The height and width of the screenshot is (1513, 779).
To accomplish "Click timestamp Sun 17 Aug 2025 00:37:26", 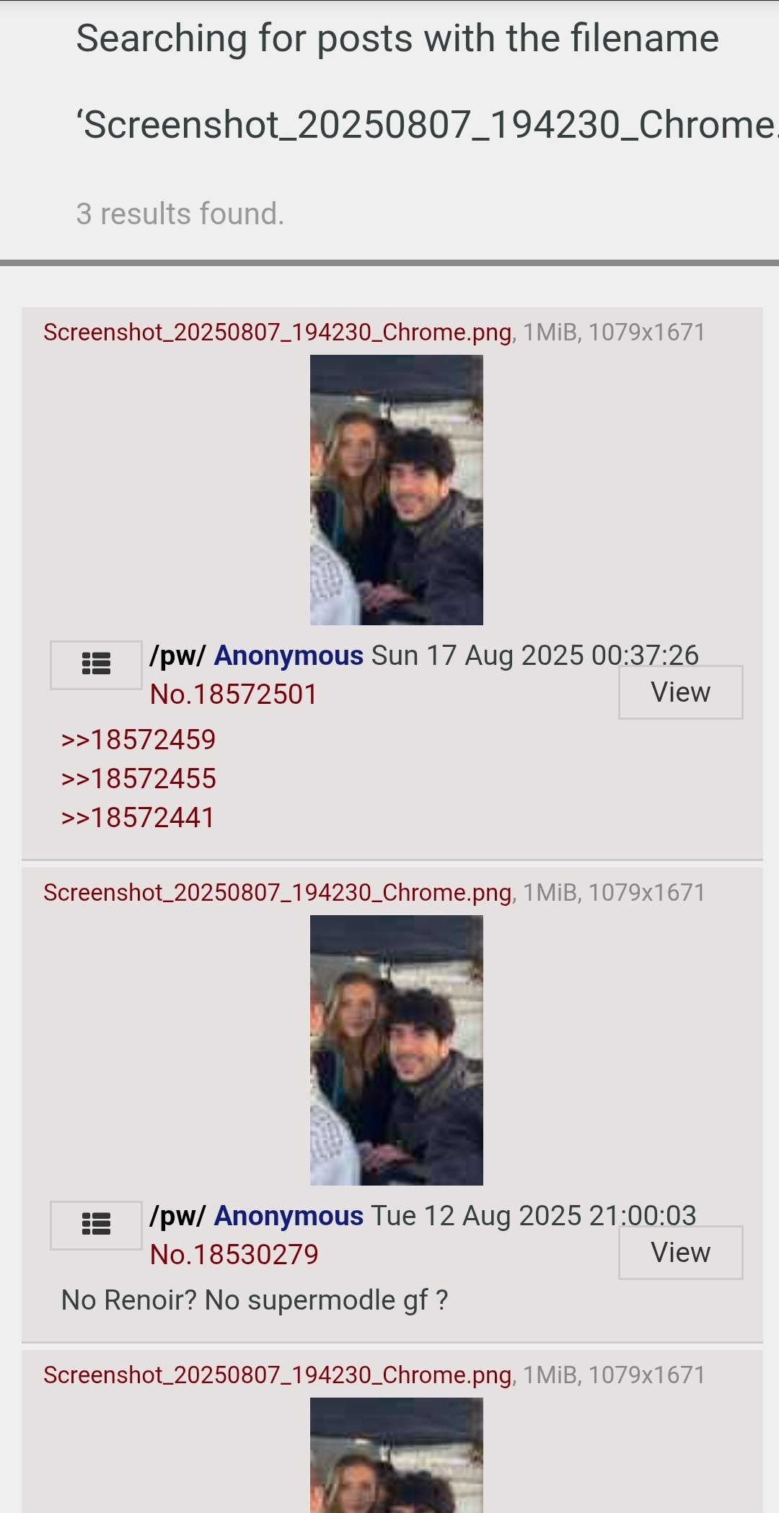I will pyautogui.click(x=535, y=656).
